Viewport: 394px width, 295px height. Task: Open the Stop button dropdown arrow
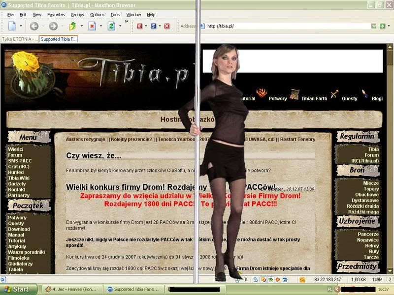(101, 26)
